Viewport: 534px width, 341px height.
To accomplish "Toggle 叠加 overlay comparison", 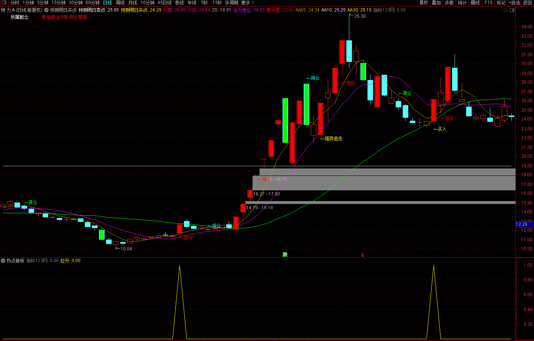I will tap(436, 3).
